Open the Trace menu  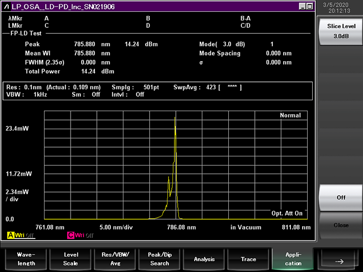coord(248,259)
